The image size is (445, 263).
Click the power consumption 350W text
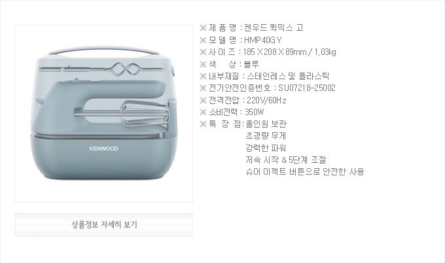[255, 112]
